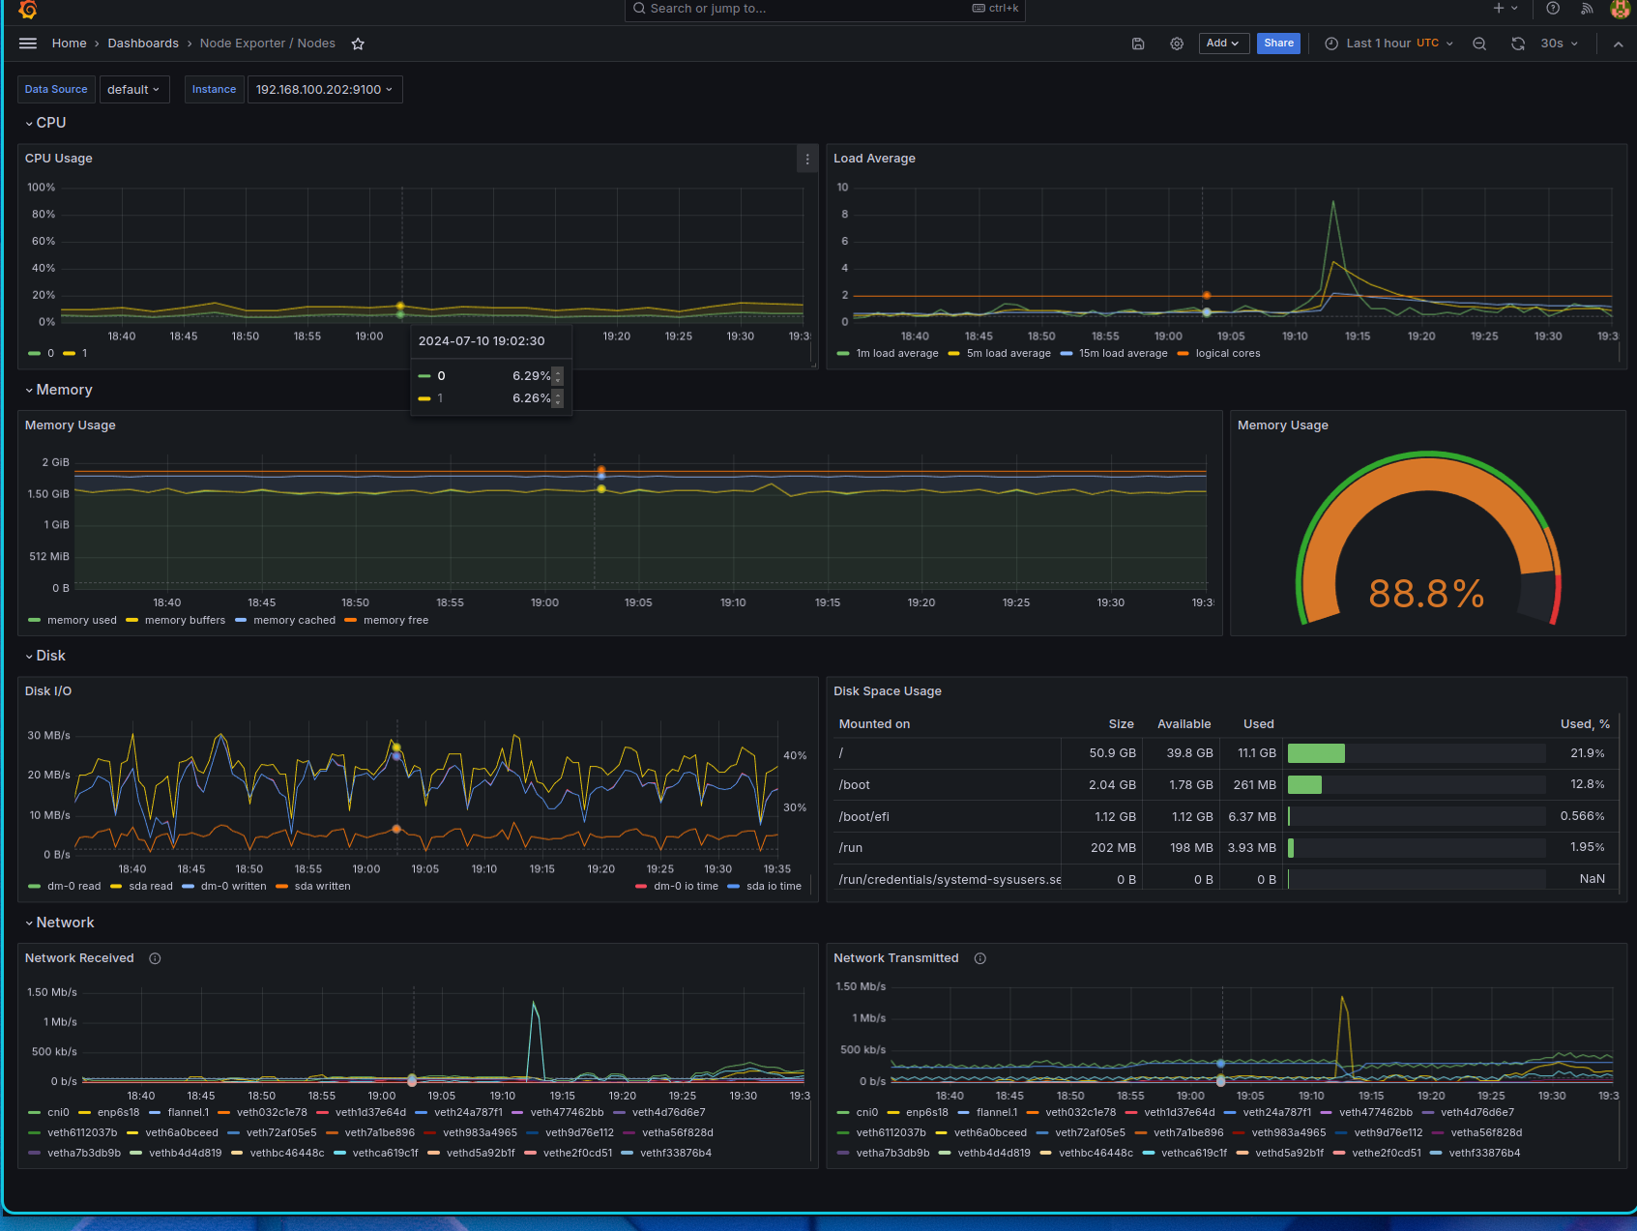
Task: Show Network Received panel info icon
Action: 155,958
